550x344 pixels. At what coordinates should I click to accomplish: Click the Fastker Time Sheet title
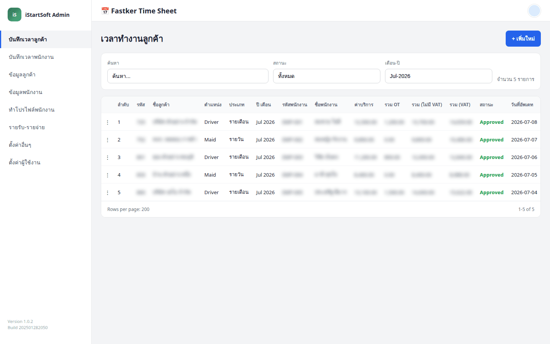[x=144, y=11]
